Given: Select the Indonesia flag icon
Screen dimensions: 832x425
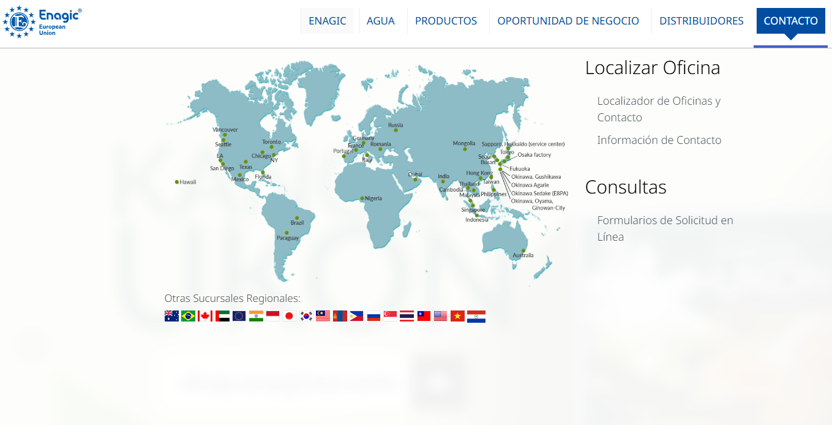Looking at the screenshot, I should 272,316.
